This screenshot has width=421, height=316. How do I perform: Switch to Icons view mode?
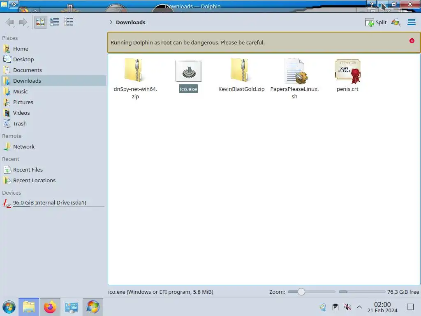[x=40, y=22]
